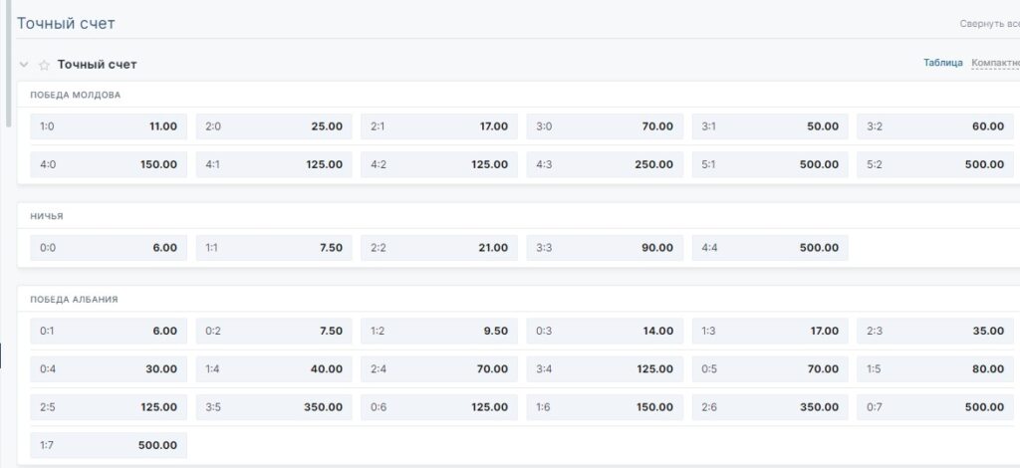Select score 2:3 odds 35.00
1020x468 pixels.
[x=935, y=331]
